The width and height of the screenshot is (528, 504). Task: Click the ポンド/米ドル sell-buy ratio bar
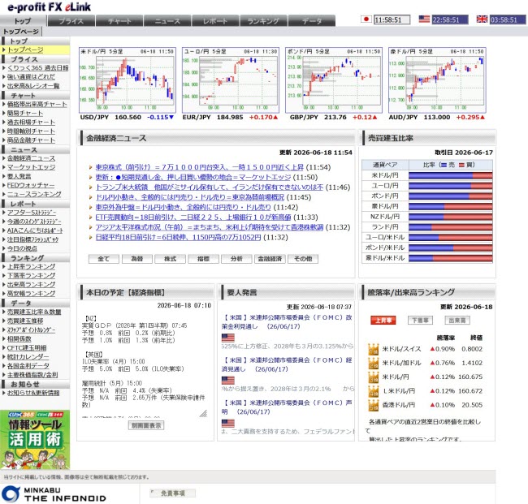[451, 248]
